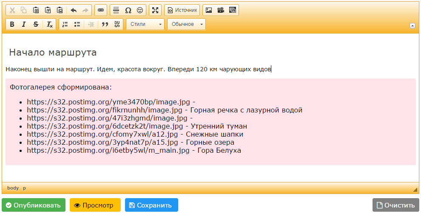Click Paste from Word icon

(x=60, y=10)
